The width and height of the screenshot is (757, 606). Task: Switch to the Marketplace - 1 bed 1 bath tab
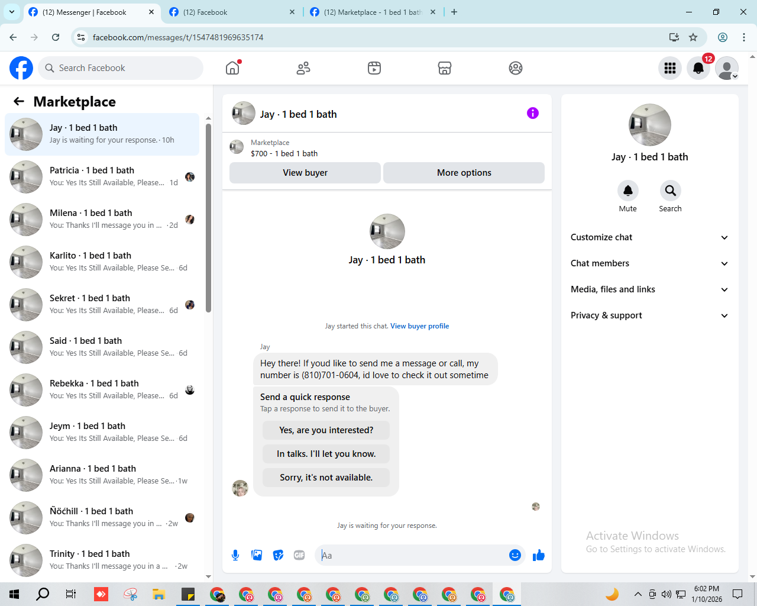click(x=373, y=12)
